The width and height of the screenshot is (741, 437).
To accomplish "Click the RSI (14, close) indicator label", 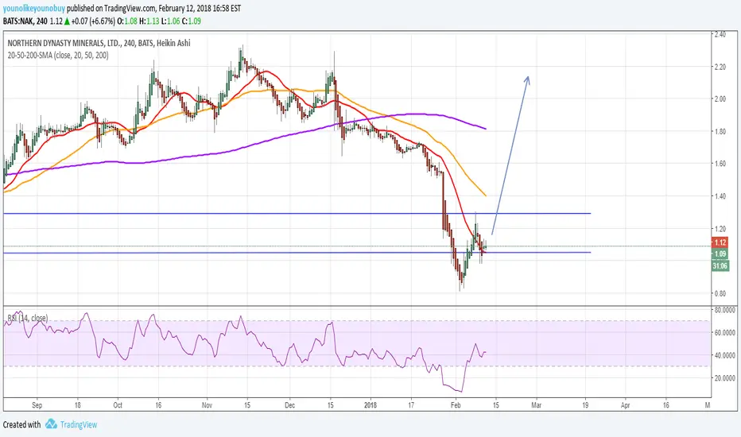I will point(27,318).
